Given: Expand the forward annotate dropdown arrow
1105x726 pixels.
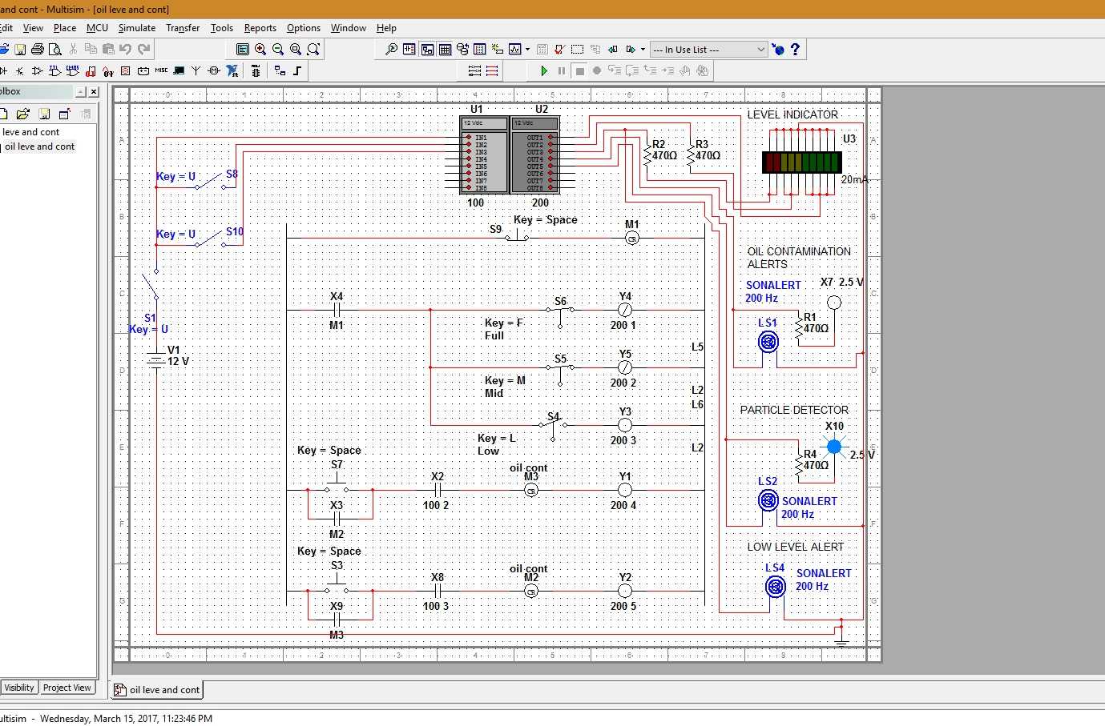Looking at the screenshot, I should click(x=643, y=50).
